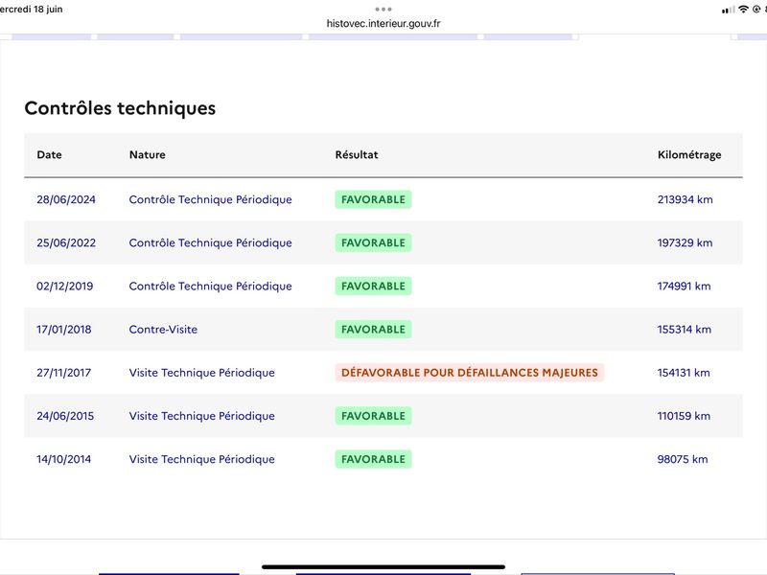The height and width of the screenshot is (575, 767).
Task: Click the Date column header
Action: tap(50, 154)
